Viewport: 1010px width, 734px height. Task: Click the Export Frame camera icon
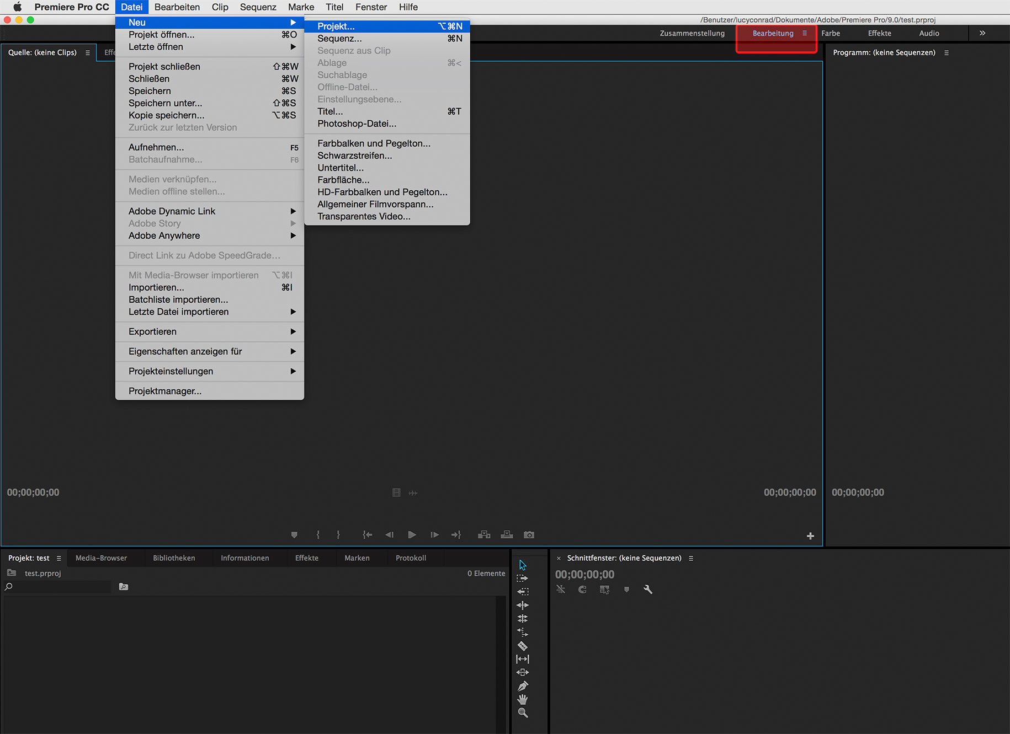coord(529,535)
